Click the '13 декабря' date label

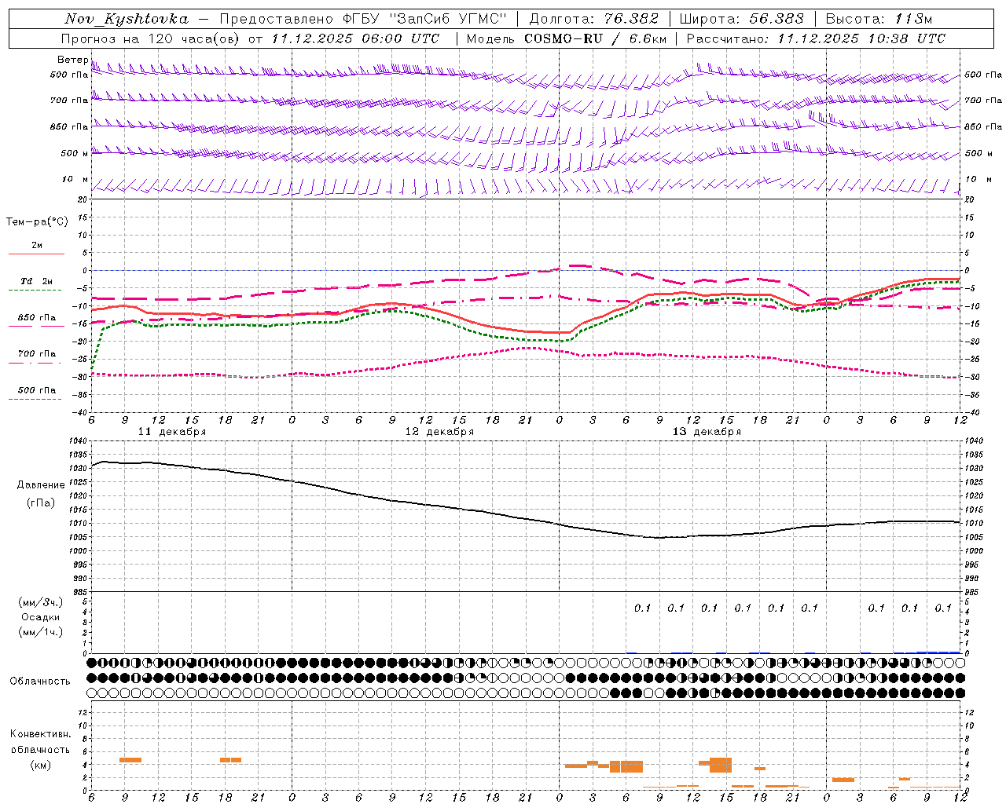[x=707, y=432]
